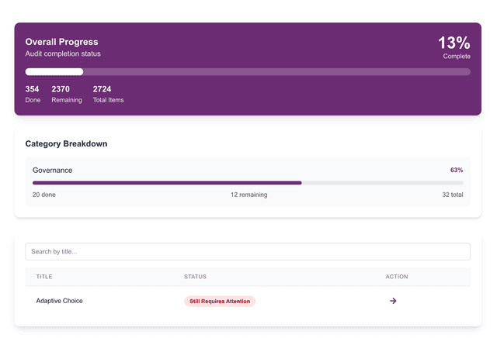Click the 13% Complete indicator
Screen dimensions: 497x338
[454, 47]
